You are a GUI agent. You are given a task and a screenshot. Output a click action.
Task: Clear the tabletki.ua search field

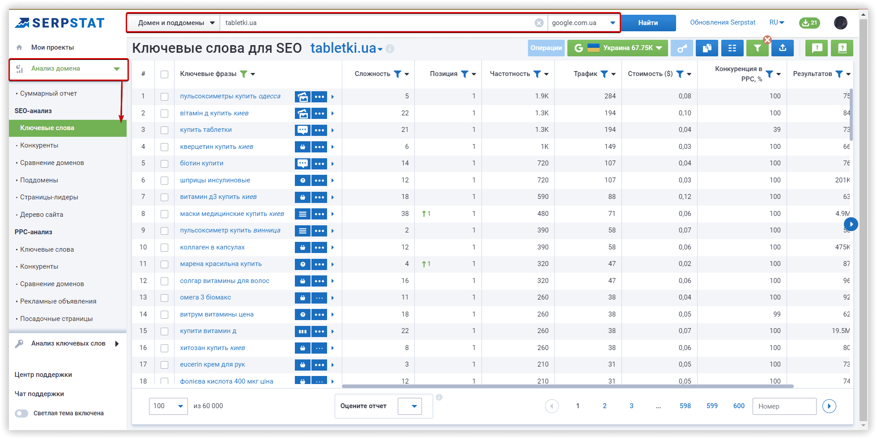point(539,23)
